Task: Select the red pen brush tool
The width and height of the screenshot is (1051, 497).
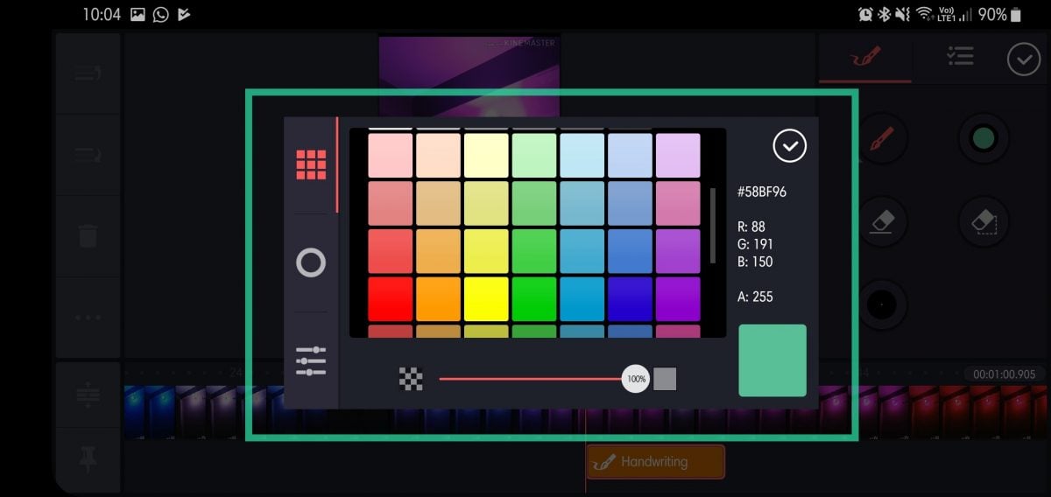Action: pyautogui.click(x=882, y=138)
